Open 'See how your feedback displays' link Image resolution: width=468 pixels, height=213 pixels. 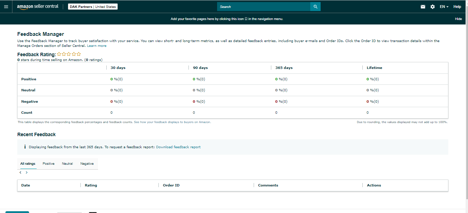[172, 122]
